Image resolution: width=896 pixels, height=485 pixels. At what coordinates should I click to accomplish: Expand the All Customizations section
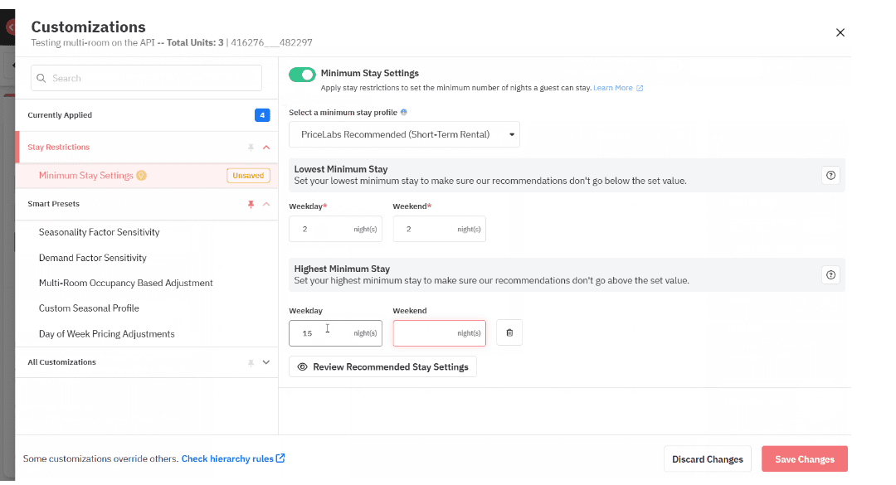coord(266,362)
